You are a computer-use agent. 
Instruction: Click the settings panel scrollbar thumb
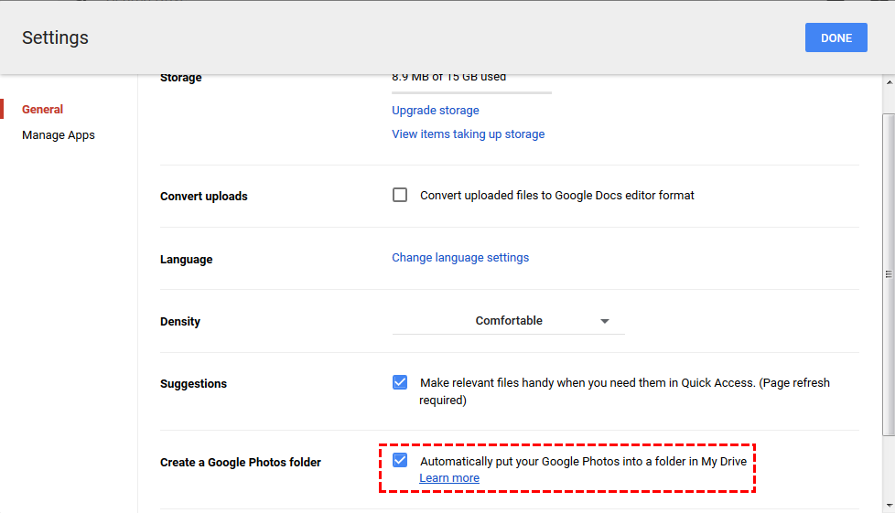click(x=888, y=274)
